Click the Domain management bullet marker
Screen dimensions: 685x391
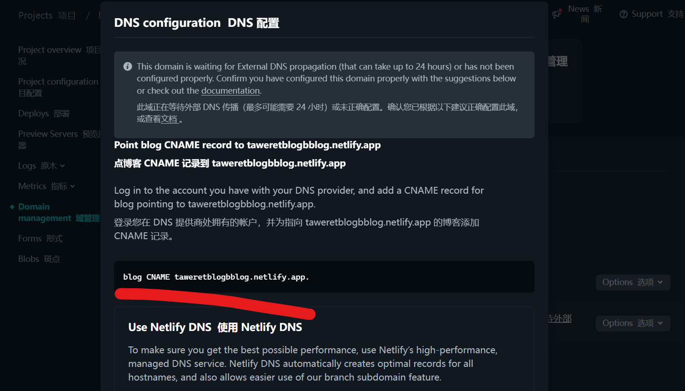coord(12,207)
